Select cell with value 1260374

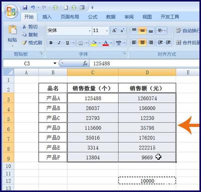pos(147,98)
